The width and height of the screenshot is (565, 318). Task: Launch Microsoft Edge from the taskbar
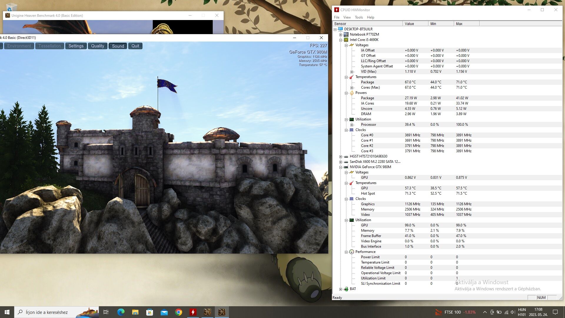click(x=121, y=312)
